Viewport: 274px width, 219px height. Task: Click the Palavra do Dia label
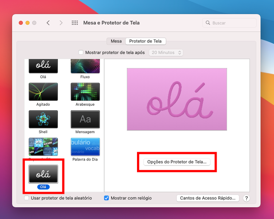(x=85, y=159)
